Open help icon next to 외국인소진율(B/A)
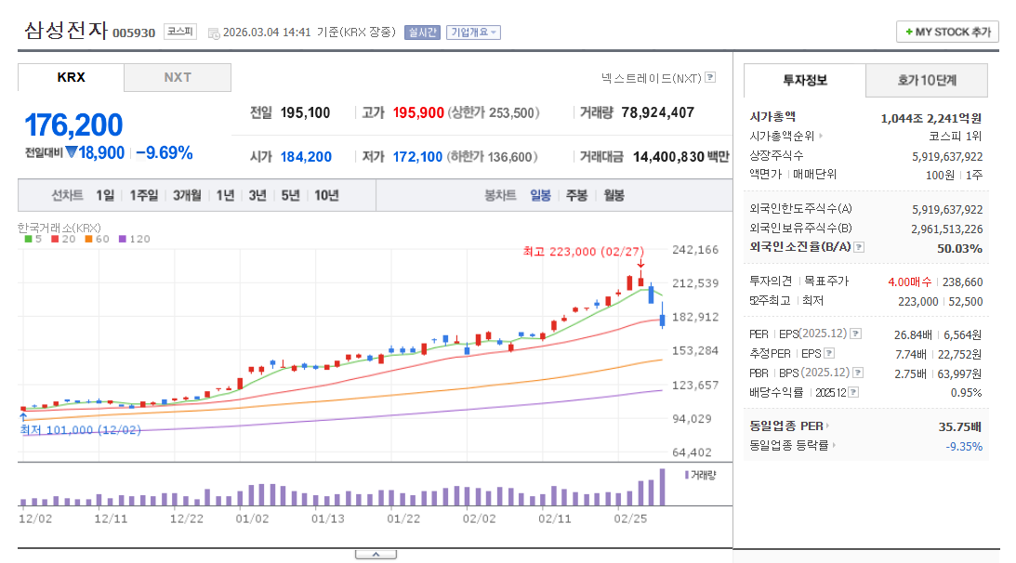The height and width of the screenshot is (563, 1016). 859,247
